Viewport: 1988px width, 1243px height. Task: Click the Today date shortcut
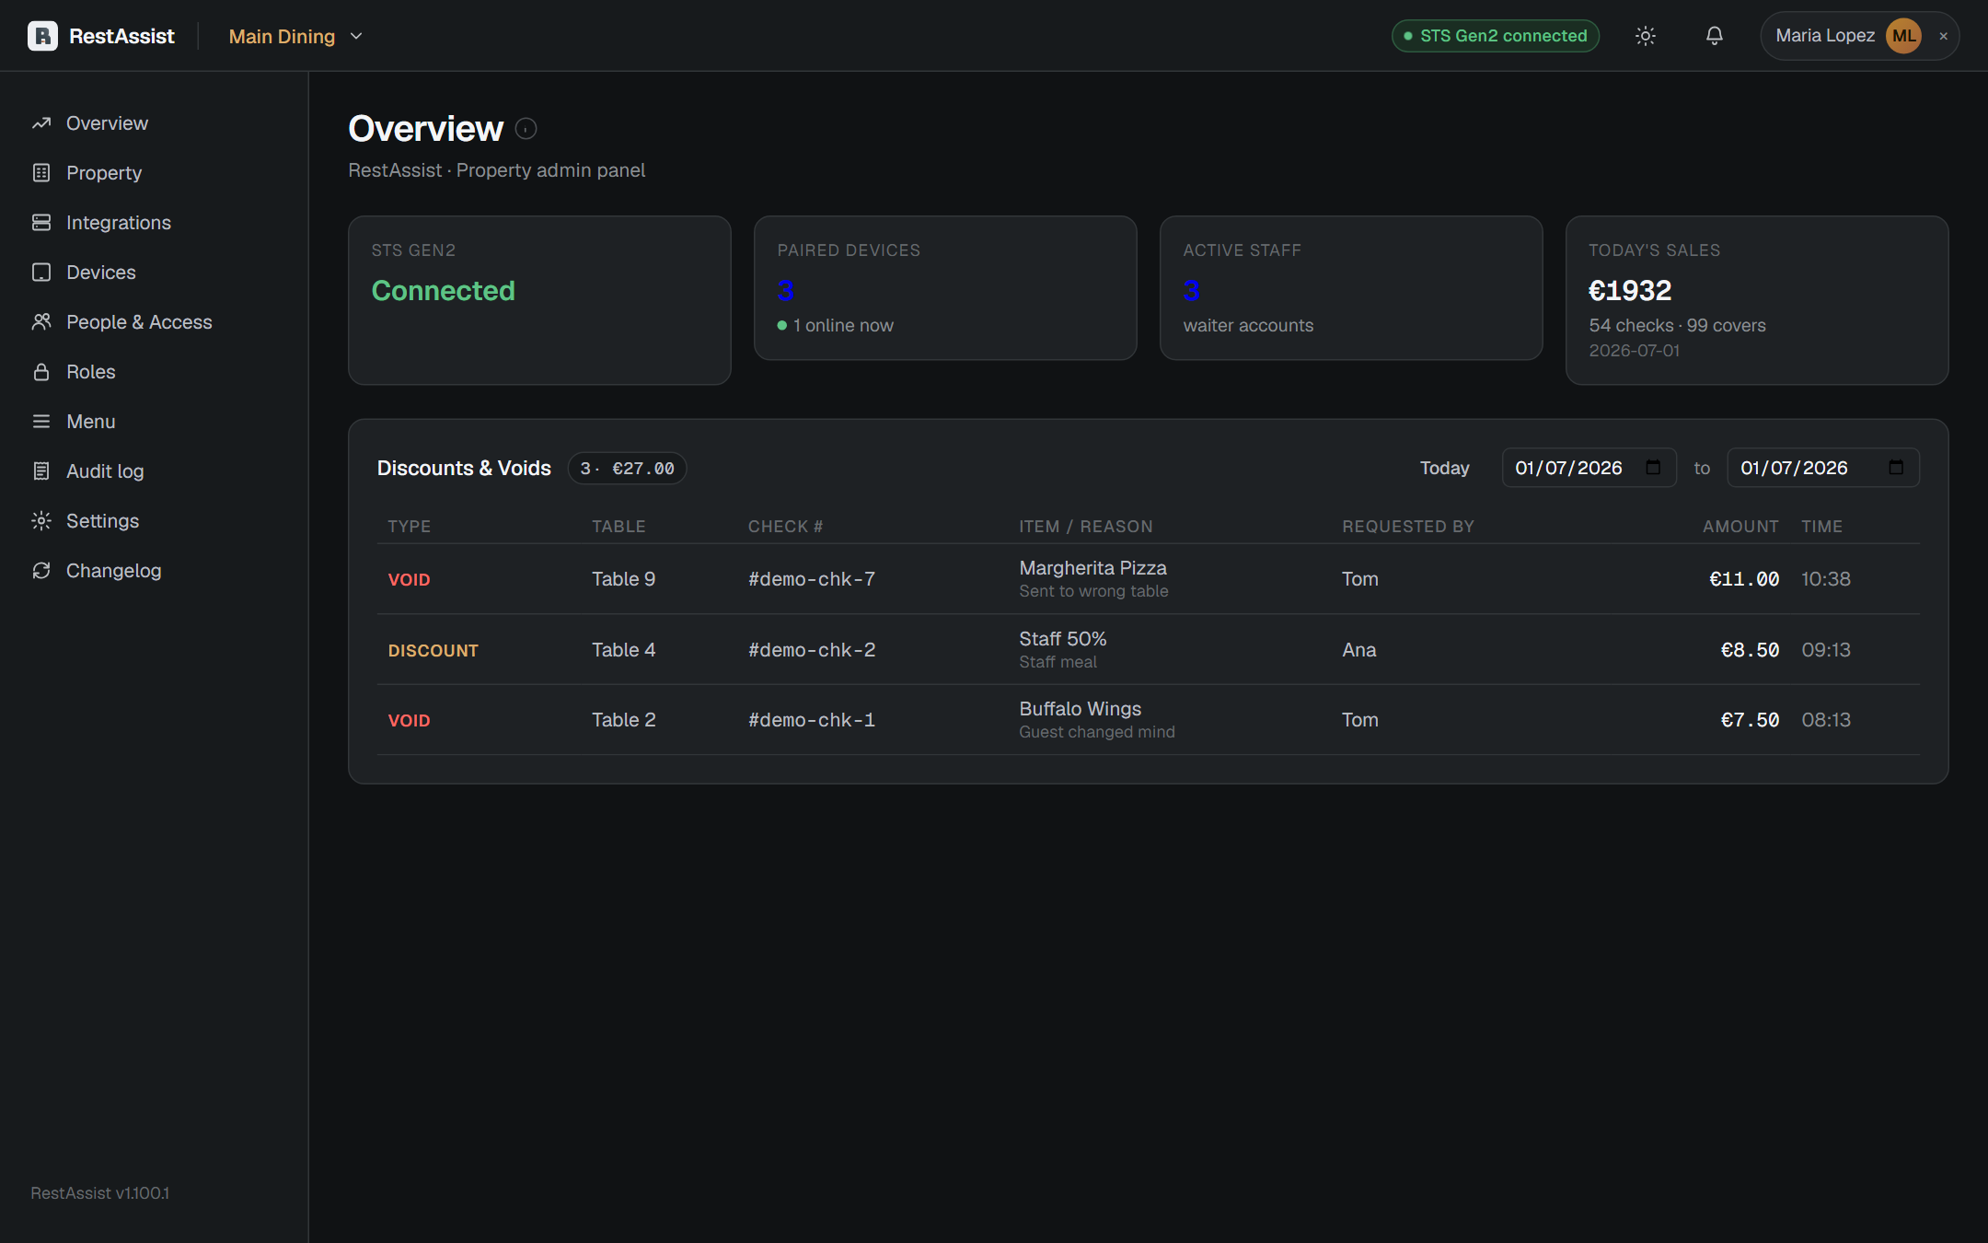[1444, 468]
